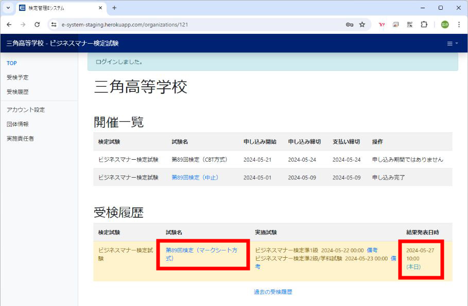Viewport: 468px width, 306px height.
Task: Click the address bar URL field
Action: 197,25
